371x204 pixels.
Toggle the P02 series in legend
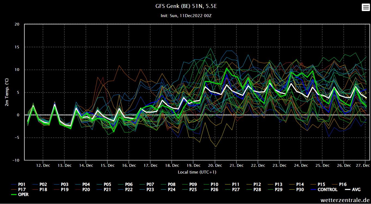tap(40, 185)
